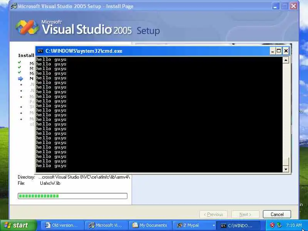This screenshot has width=308, height=231.
Task: Click the 7:10 AM clock
Action: [294, 225]
